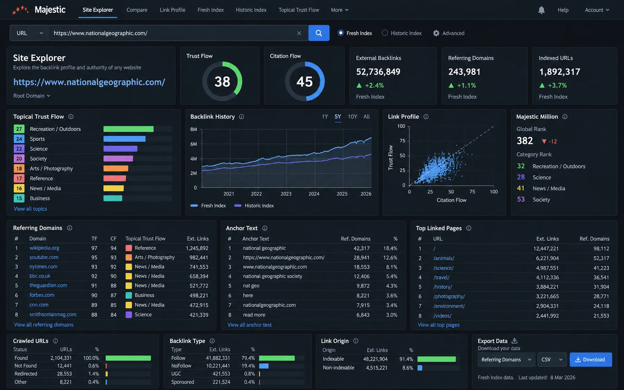Click Recreation / Outdoors green bar
The image size is (624, 390).
point(129,129)
